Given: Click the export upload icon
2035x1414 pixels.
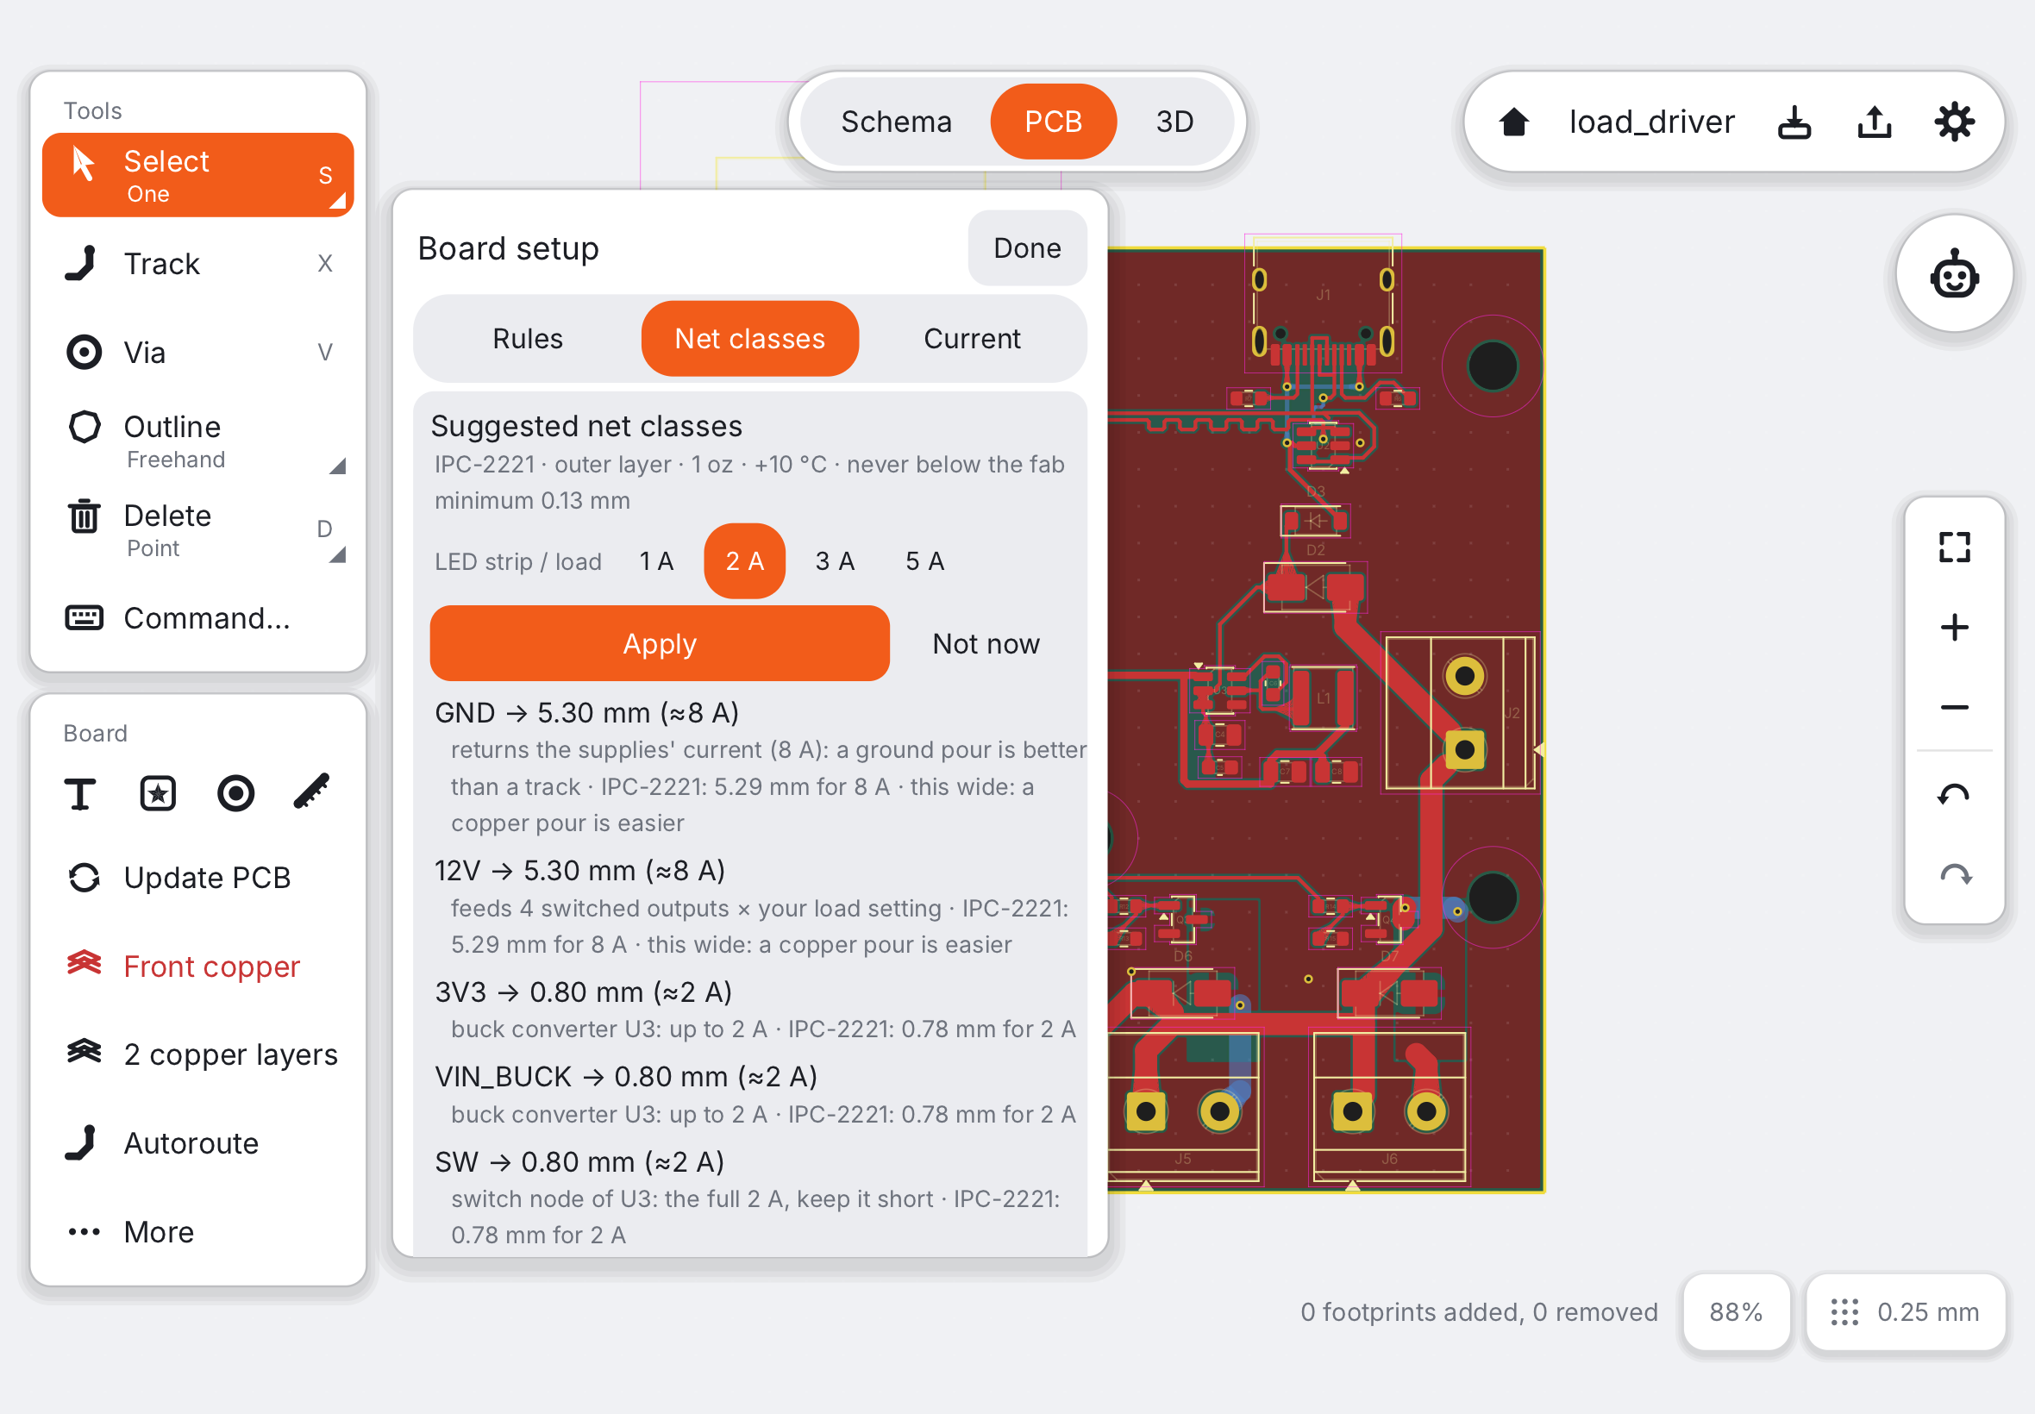Looking at the screenshot, I should [1874, 122].
